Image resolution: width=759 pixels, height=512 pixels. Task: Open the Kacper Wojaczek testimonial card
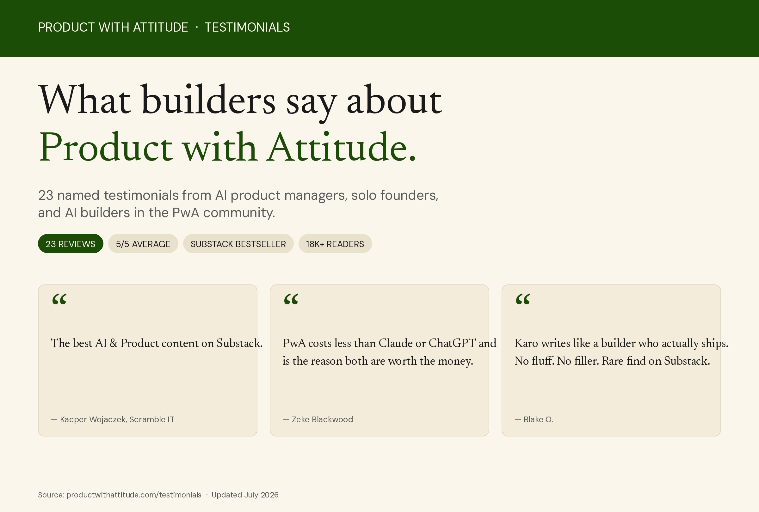point(148,360)
